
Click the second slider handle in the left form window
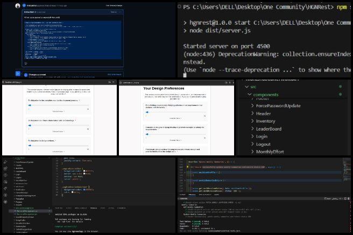tap(30, 125)
